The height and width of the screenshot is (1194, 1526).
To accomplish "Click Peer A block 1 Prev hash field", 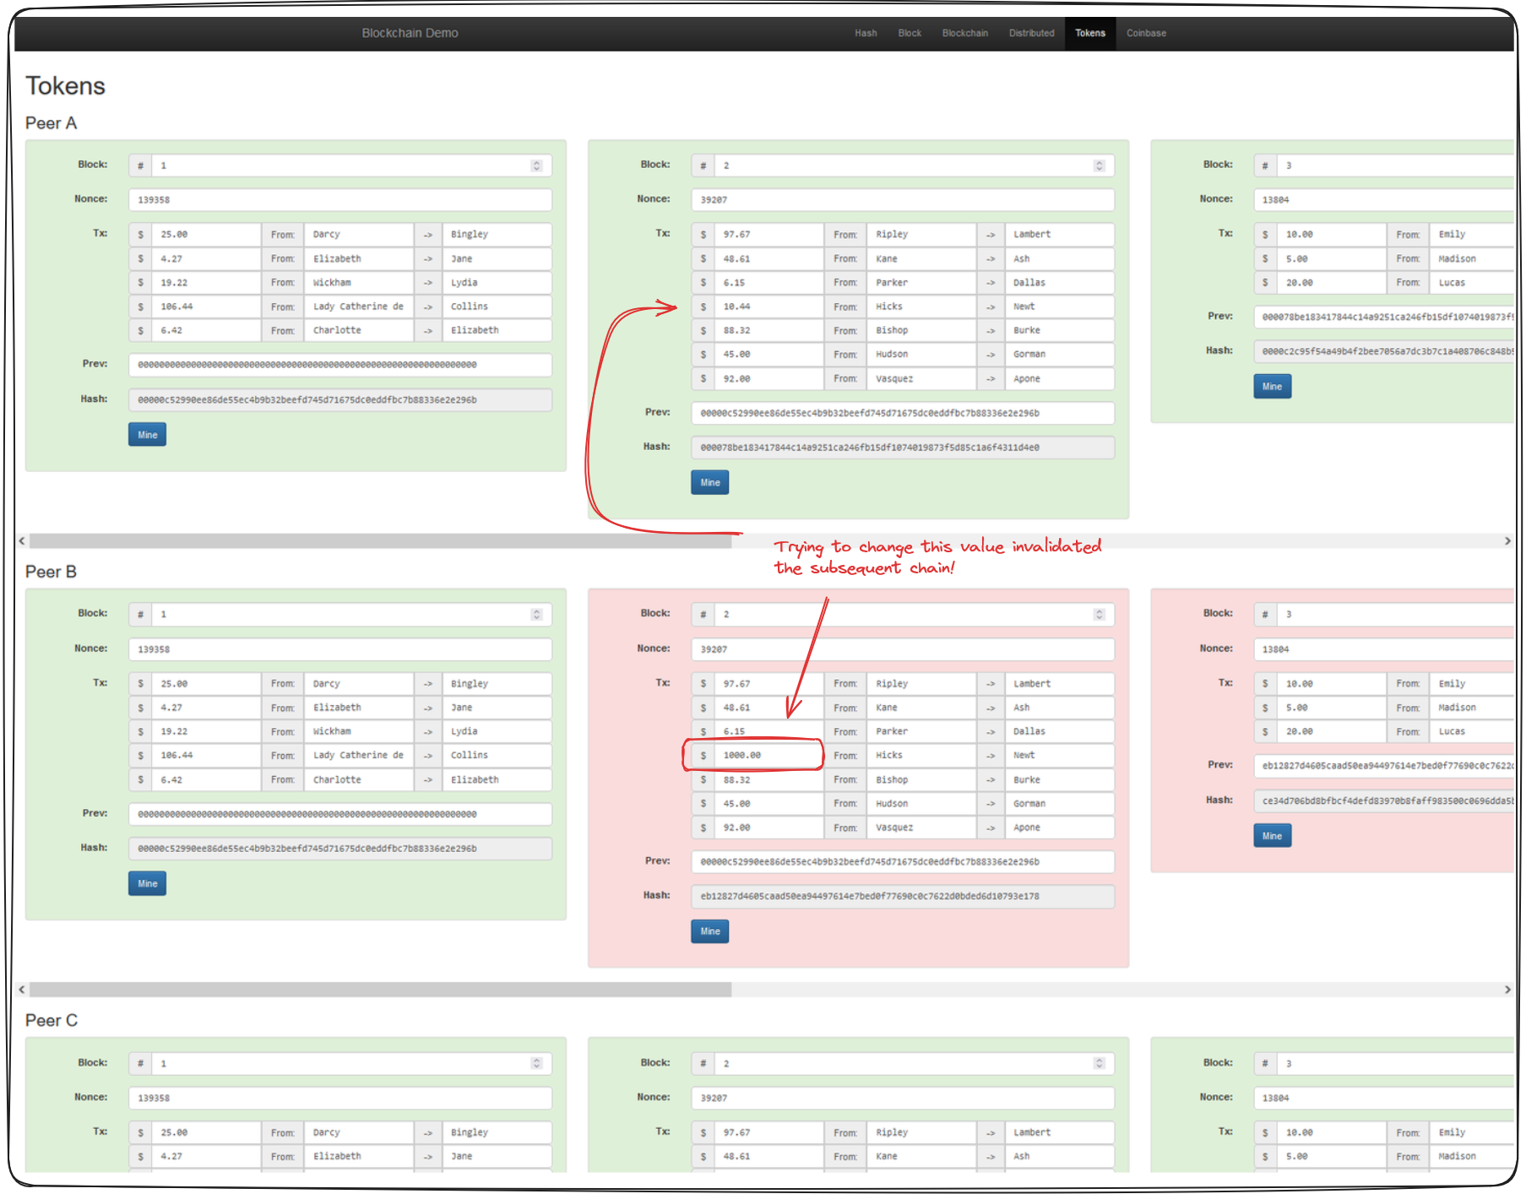I will [339, 365].
